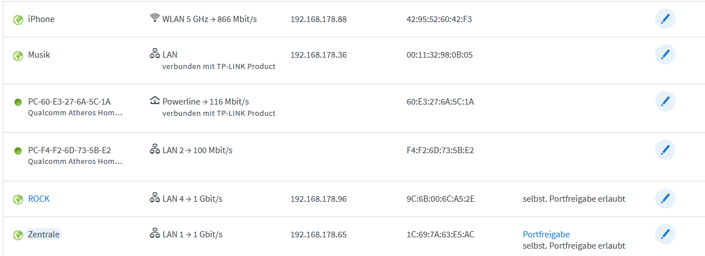705x256 pixels.
Task: Click IP address 192.168.178.96
Action: pos(318,199)
